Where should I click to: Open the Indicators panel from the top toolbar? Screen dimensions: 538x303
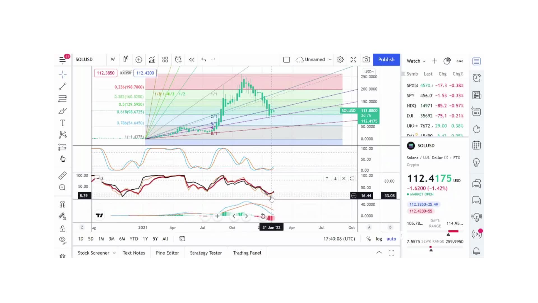click(152, 59)
